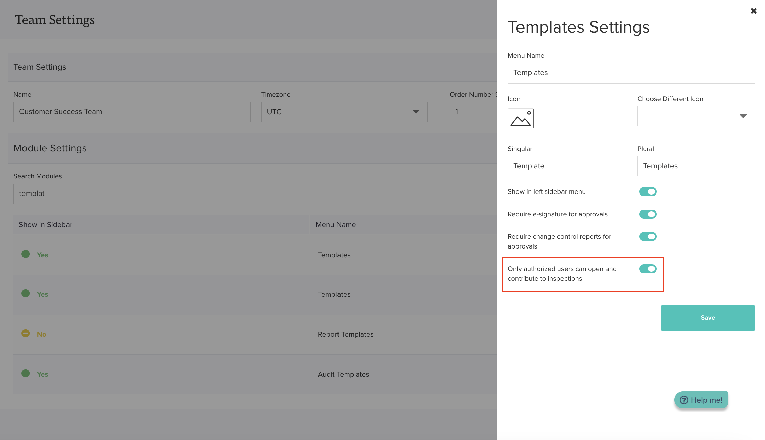Click the Templates module image icon
Viewport: 765px width, 440px height.
coord(520,118)
